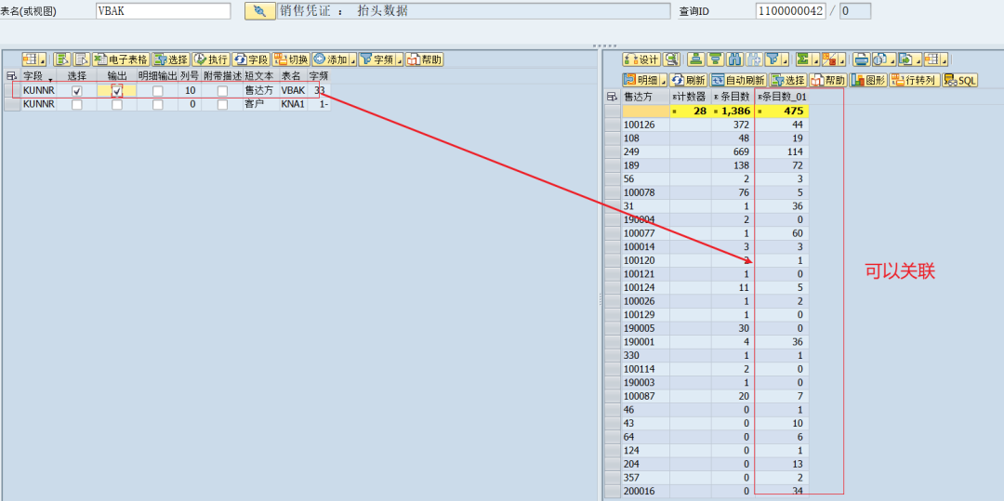The height and width of the screenshot is (501, 1004).
Task: Click the 明细 detail button
Action: pos(641,80)
